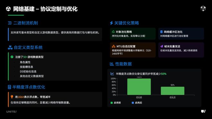Click the slide title 网络基建 – 协议定制与优化

45,9
